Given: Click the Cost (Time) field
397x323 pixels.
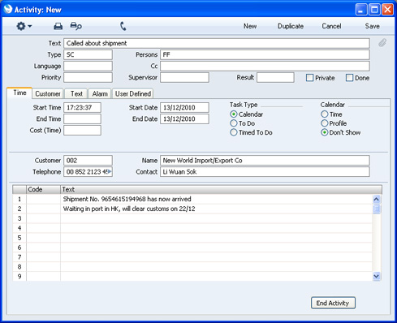Looking at the screenshot, I should (x=82, y=130).
